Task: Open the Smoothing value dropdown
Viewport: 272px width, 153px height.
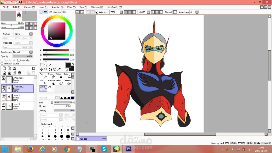Action: [197, 12]
